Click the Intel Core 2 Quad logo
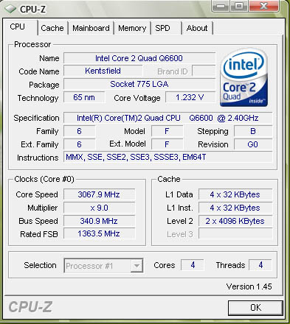The width and height of the screenshot is (290, 324). 244,78
